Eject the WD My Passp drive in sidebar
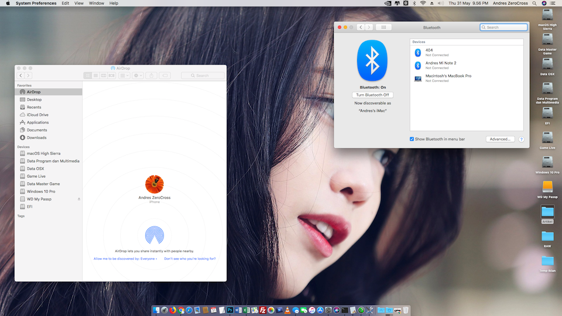The height and width of the screenshot is (316, 562). coord(79,199)
